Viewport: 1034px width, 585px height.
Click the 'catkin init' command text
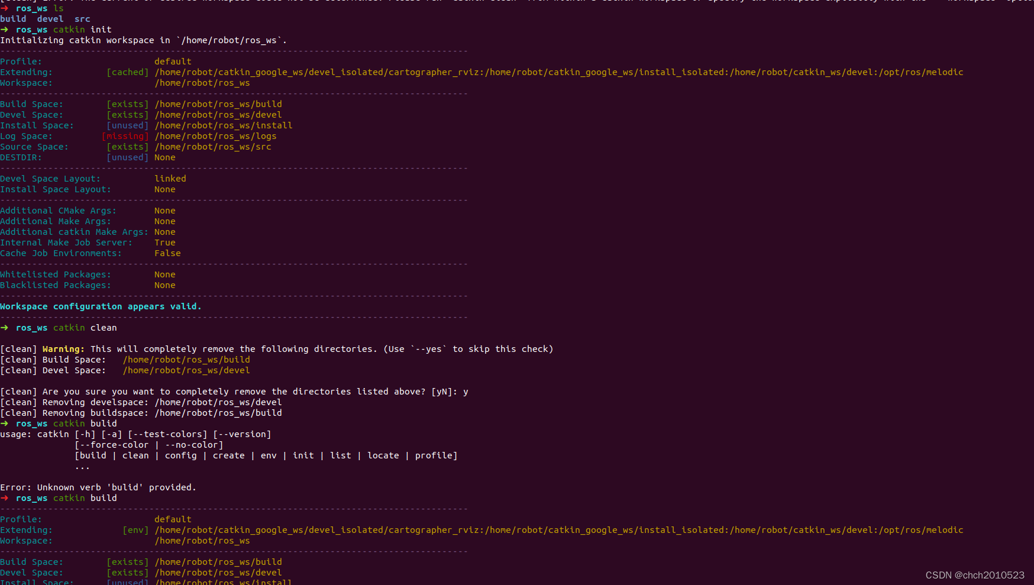point(82,30)
